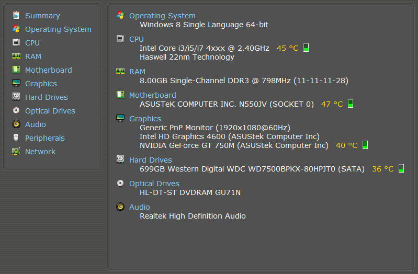Screen dimensions: 418x274
Task: Click the Motherboard icon in summary panel
Action: 120,95
